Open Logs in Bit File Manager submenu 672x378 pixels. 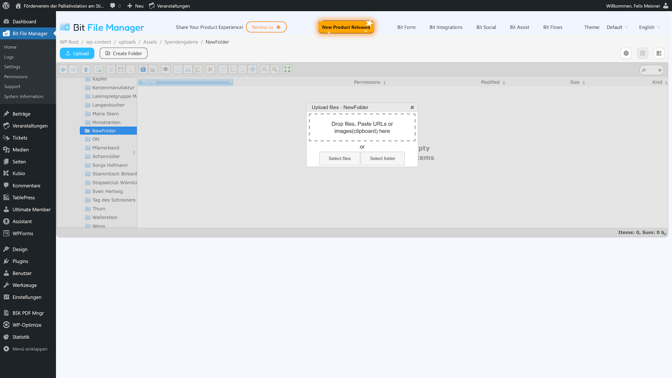coord(9,57)
